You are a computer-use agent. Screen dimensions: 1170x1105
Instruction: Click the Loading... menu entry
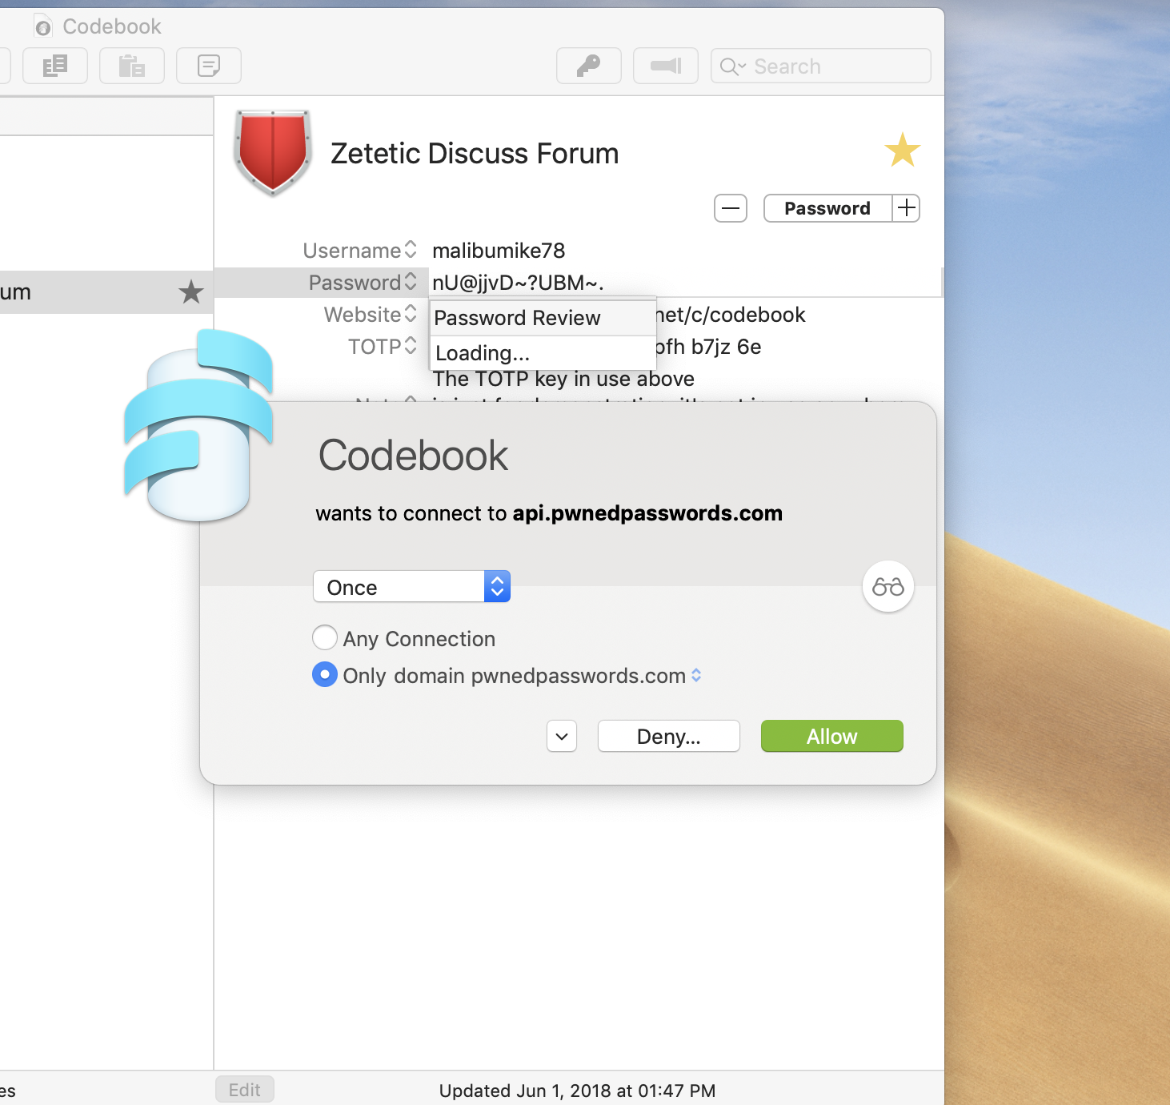[543, 353]
